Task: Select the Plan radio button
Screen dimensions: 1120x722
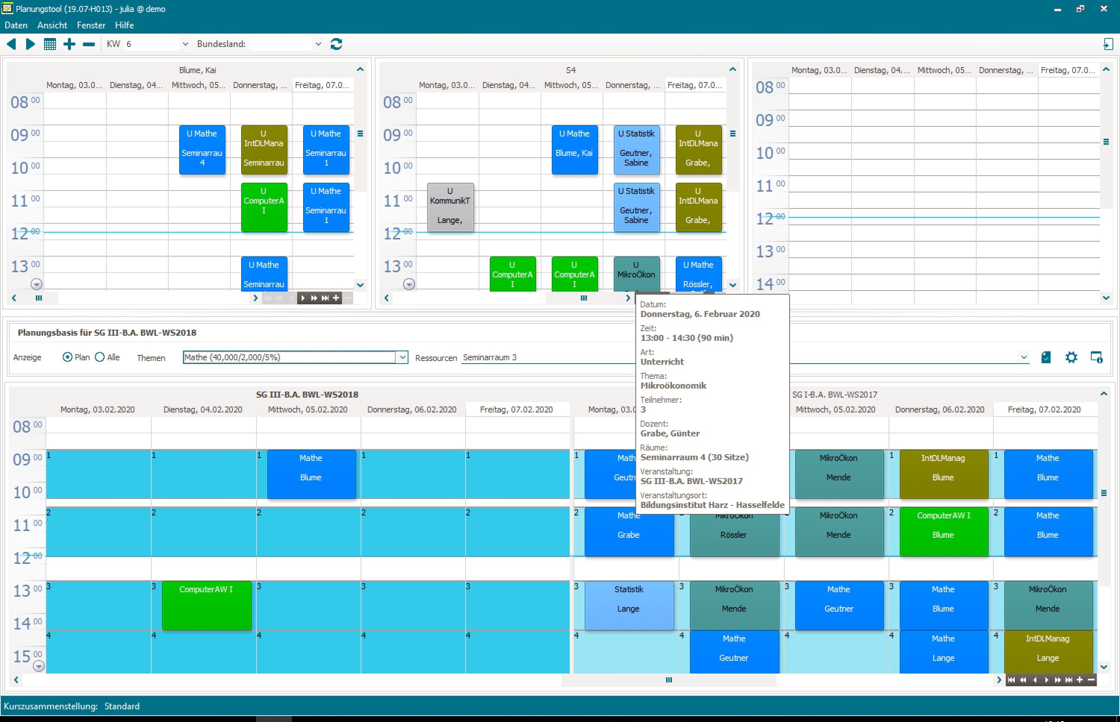Action: 67,357
